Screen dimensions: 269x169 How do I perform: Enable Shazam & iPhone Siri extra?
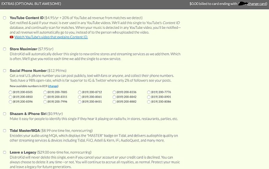pyautogui.click(x=4, y=114)
